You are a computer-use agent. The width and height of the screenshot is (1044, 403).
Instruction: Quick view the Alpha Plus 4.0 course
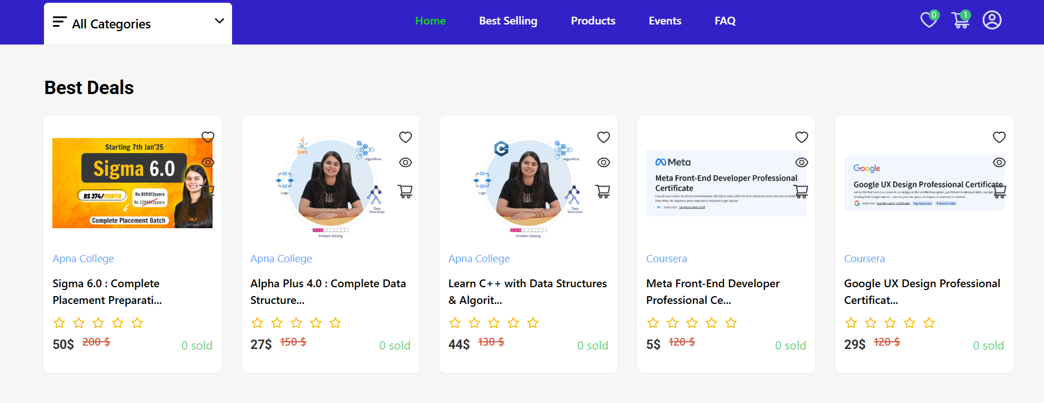tap(406, 163)
